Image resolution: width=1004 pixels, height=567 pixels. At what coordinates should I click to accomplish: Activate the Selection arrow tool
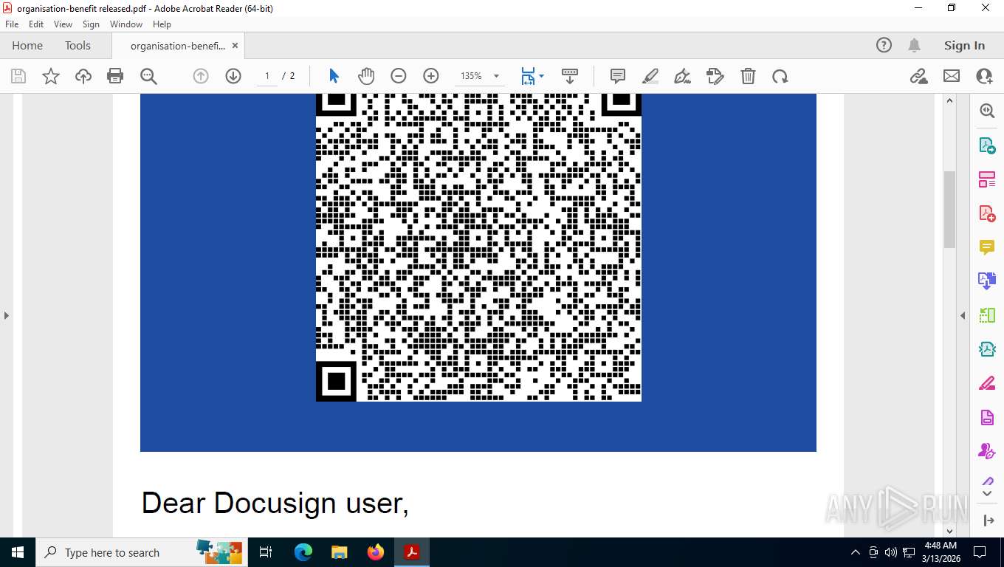coord(334,76)
